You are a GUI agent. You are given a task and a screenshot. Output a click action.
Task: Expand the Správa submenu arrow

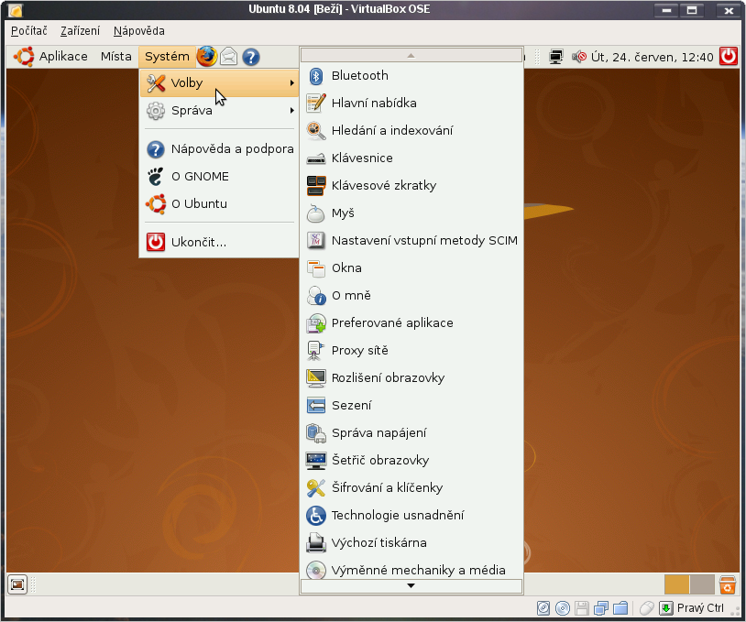291,111
